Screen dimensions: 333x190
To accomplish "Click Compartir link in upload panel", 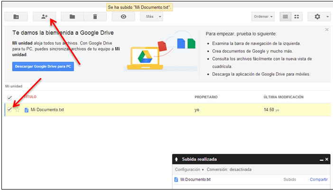I will pyautogui.click(x=319, y=180).
